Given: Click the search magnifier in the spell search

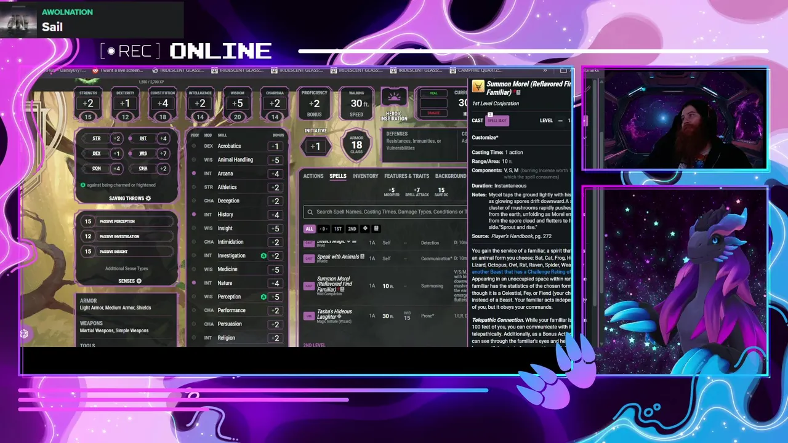Looking at the screenshot, I should click(x=310, y=212).
